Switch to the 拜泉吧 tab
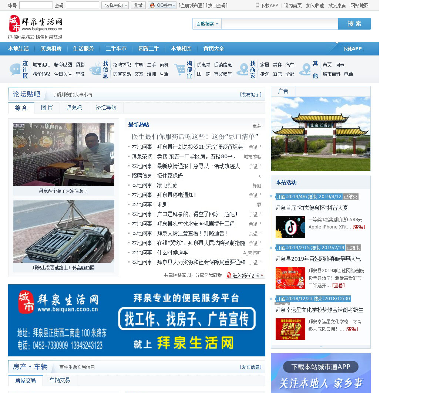The height and width of the screenshot is (393, 444). pos(74,108)
